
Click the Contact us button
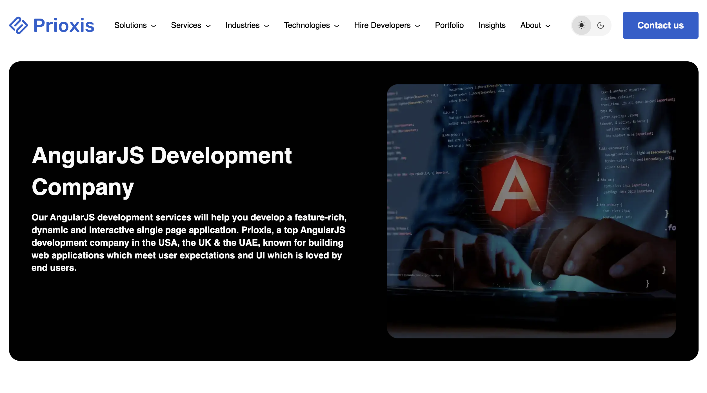pos(660,25)
